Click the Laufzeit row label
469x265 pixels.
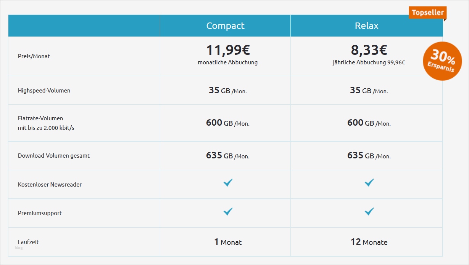coord(28,242)
